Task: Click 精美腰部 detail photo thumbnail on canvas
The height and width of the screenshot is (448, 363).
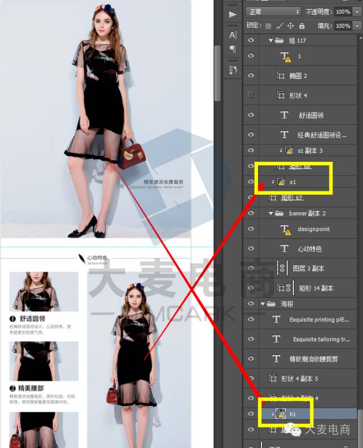Action: [44, 361]
